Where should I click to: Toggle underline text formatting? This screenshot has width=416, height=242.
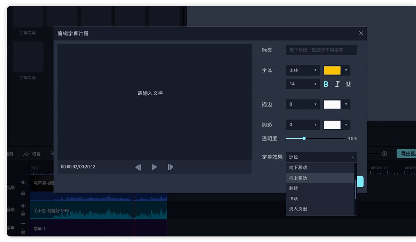point(348,84)
